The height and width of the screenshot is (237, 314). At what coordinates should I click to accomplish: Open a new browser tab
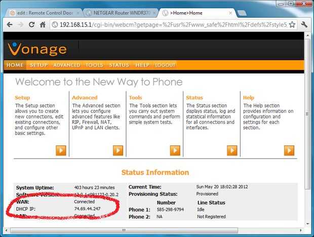pyautogui.click(x=242, y=13)
